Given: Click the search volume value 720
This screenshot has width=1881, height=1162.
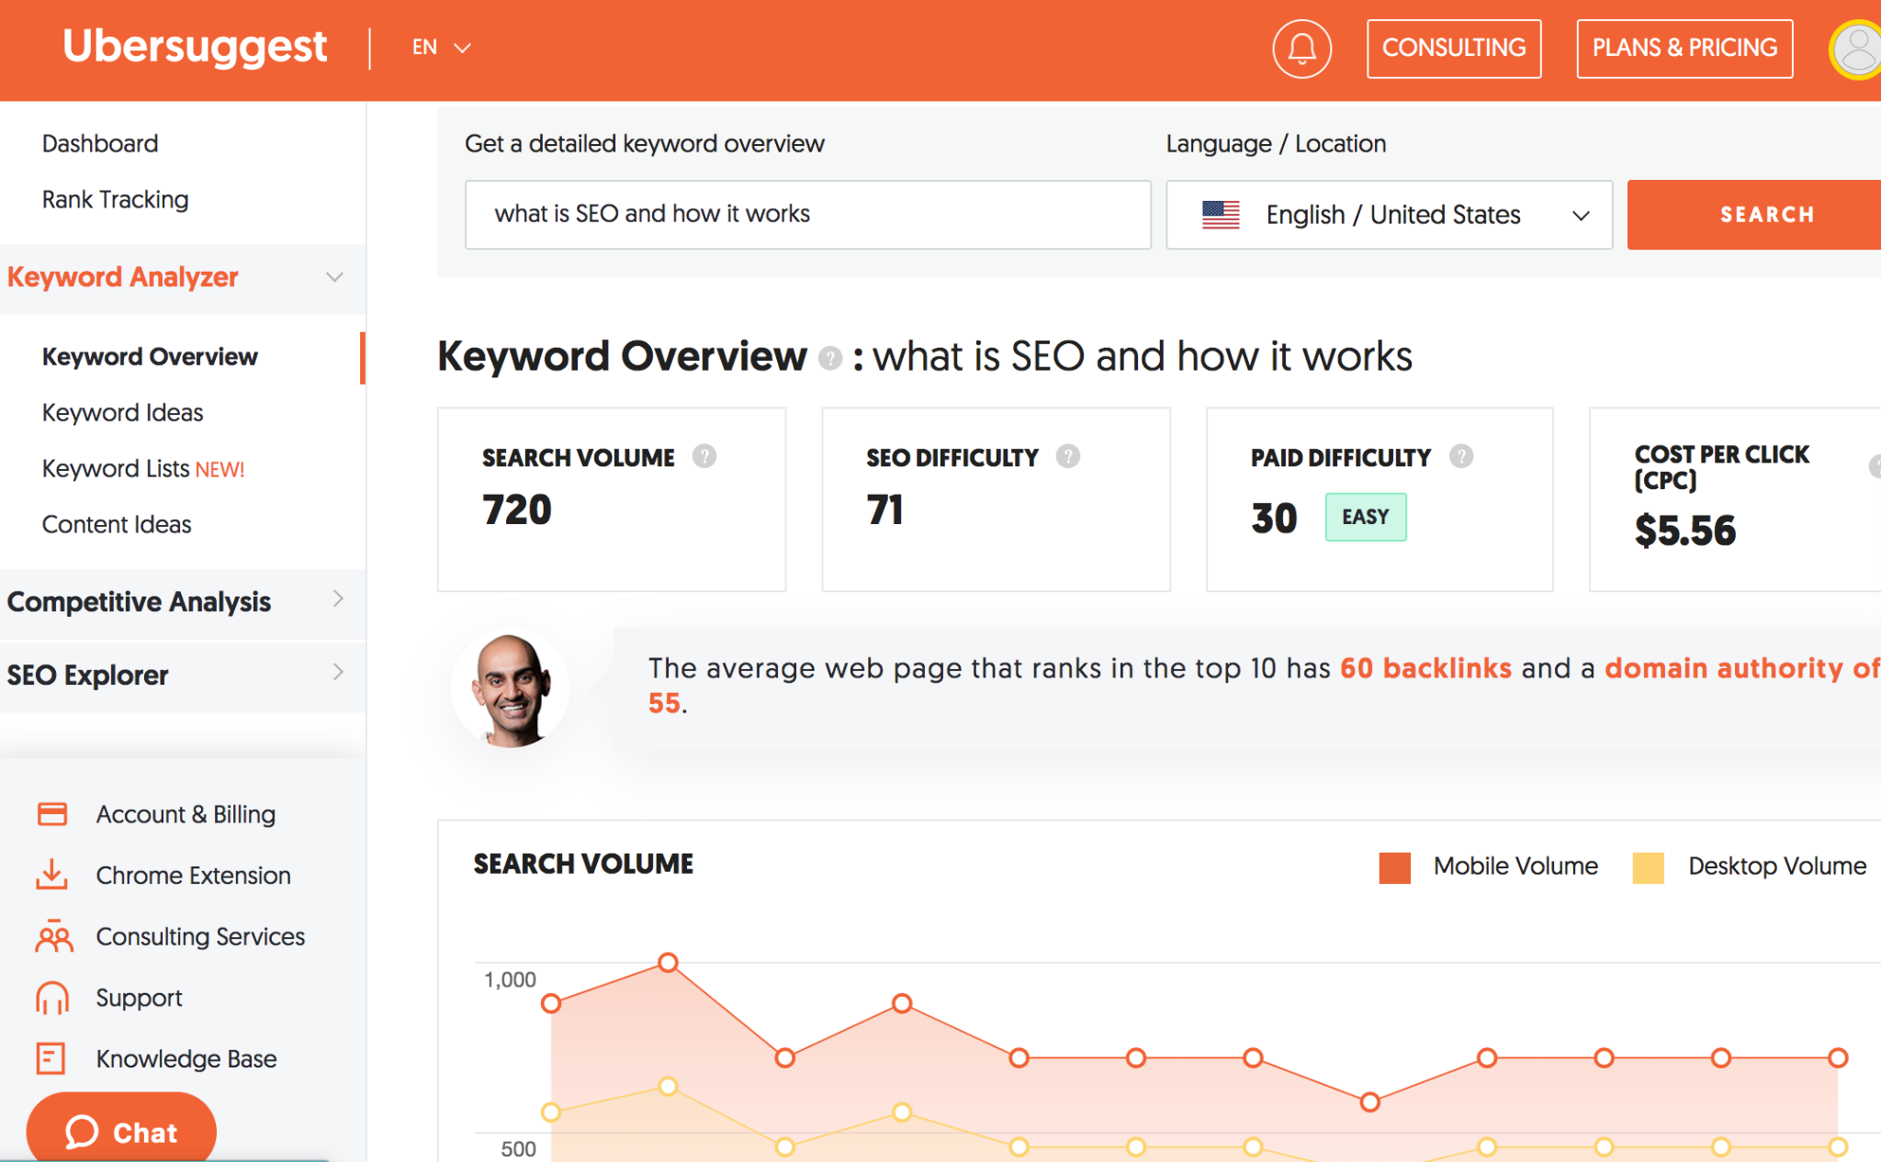Looking at the screenshot, I should pos(517,509).
